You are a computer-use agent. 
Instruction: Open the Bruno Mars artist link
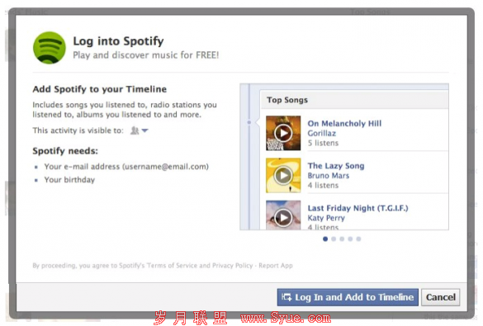(x=329, y=176)
